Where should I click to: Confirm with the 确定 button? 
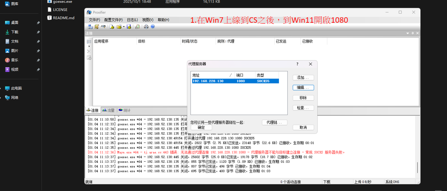click(201, 127)
